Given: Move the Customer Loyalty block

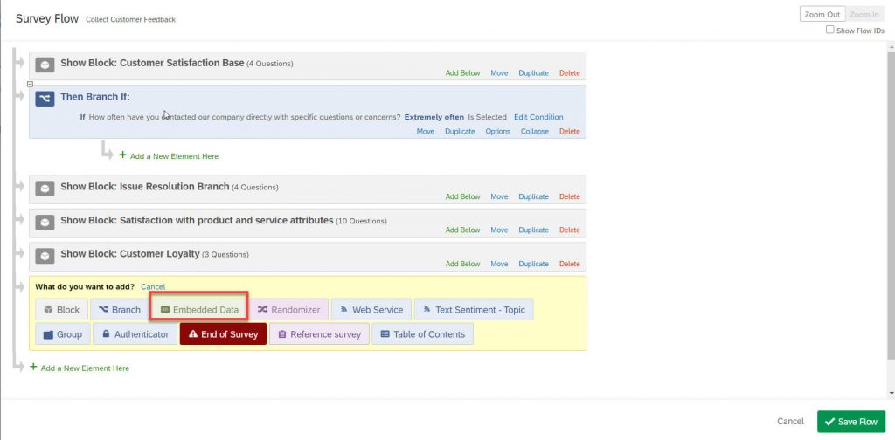Looking at the screenshot, I should 499,264.
